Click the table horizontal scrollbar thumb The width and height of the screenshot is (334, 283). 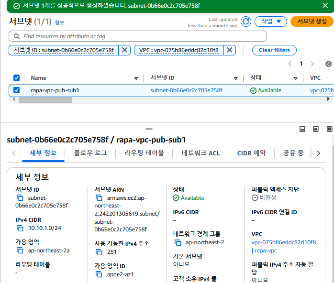pos(45,100)
